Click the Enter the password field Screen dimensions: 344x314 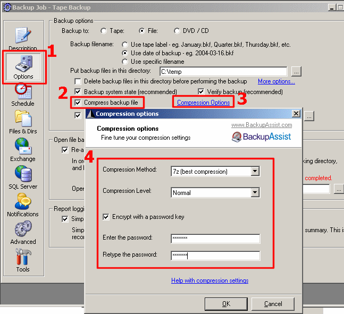[x=215, y=239]
